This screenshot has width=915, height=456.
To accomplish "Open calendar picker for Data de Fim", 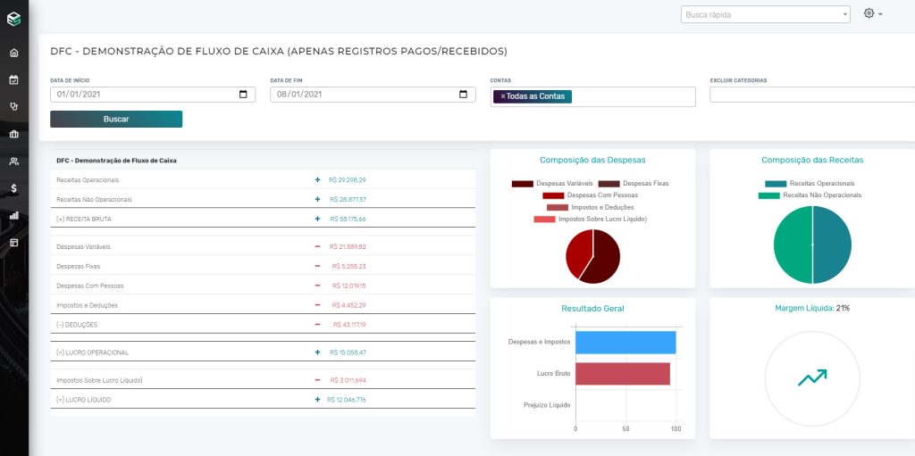I will pyautogui.click(x=464, y=95).
